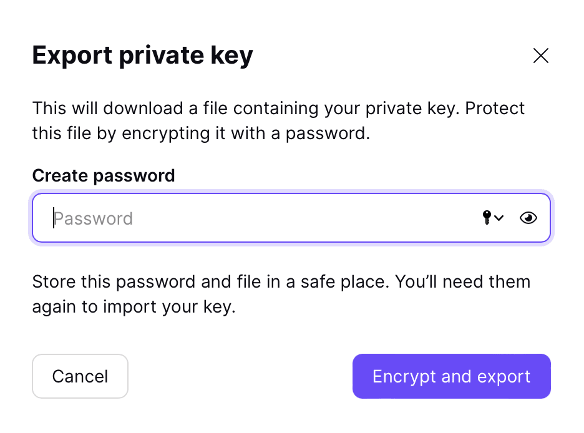The height and width of the screenshot is (433, 584).
Task: Select the "Create password" field label
Action: [104, 175]
